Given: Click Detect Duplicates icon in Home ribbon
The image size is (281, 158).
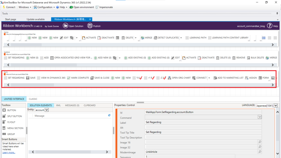Looking at the screenshot, I should pos(155,38).
